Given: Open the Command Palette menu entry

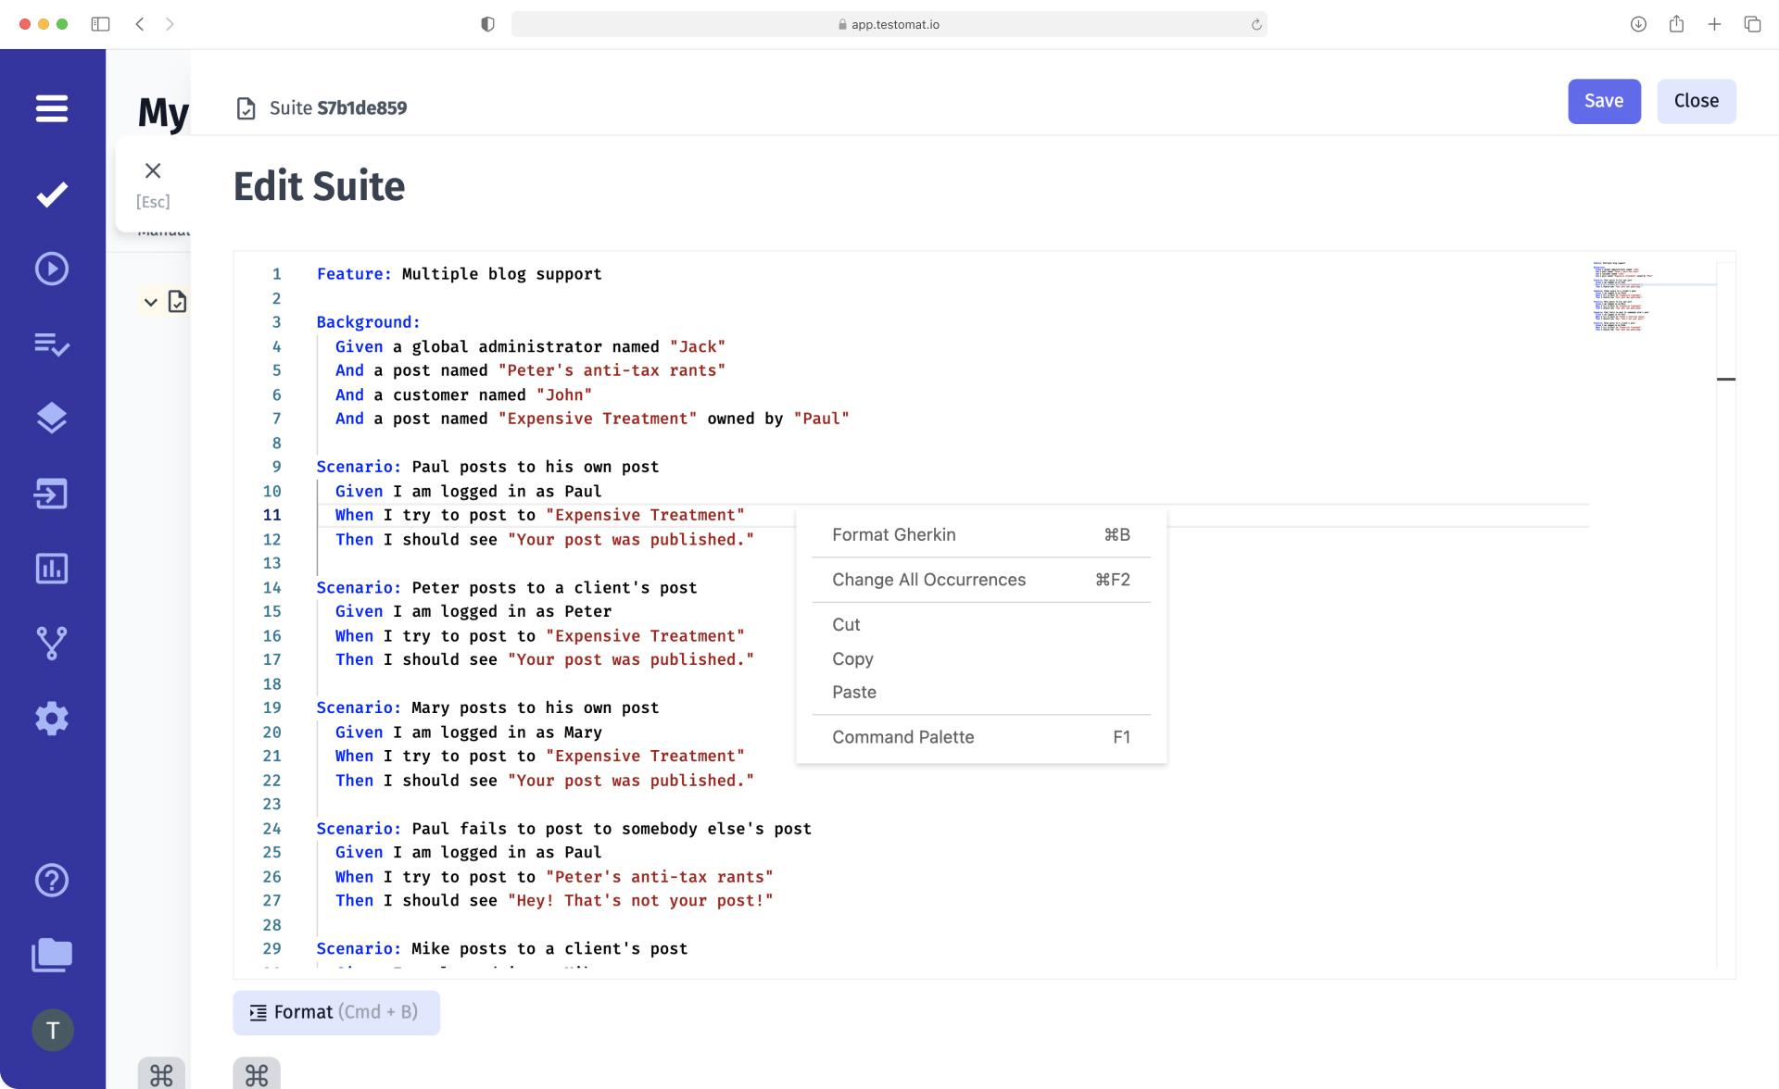Looking at the screenshot, I should [902, 736].
